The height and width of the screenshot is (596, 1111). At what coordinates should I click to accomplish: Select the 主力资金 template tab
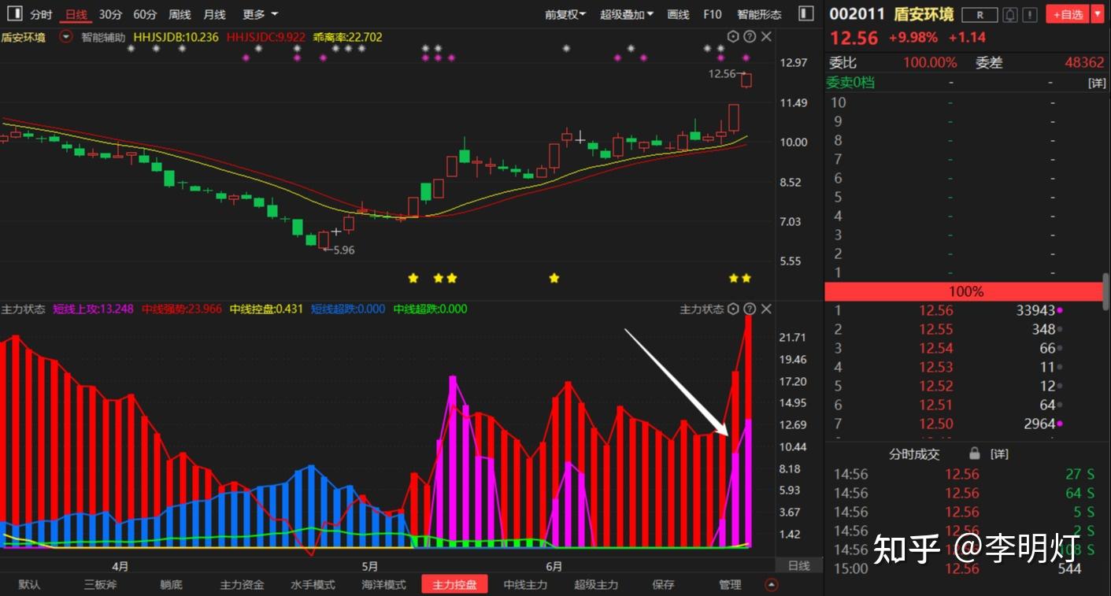[x=242, y=585]
